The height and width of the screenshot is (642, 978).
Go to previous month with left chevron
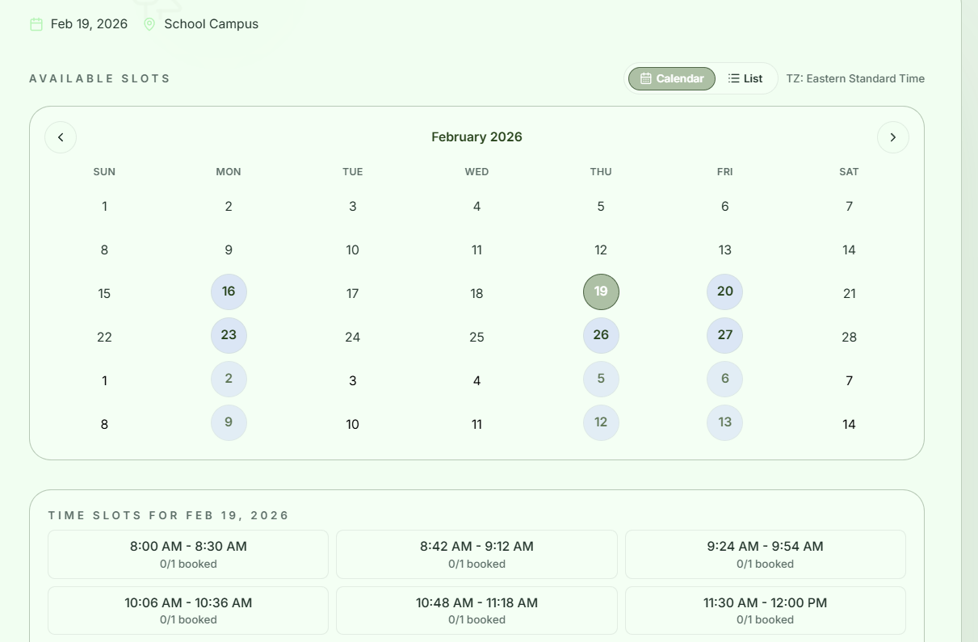(61, 137)
